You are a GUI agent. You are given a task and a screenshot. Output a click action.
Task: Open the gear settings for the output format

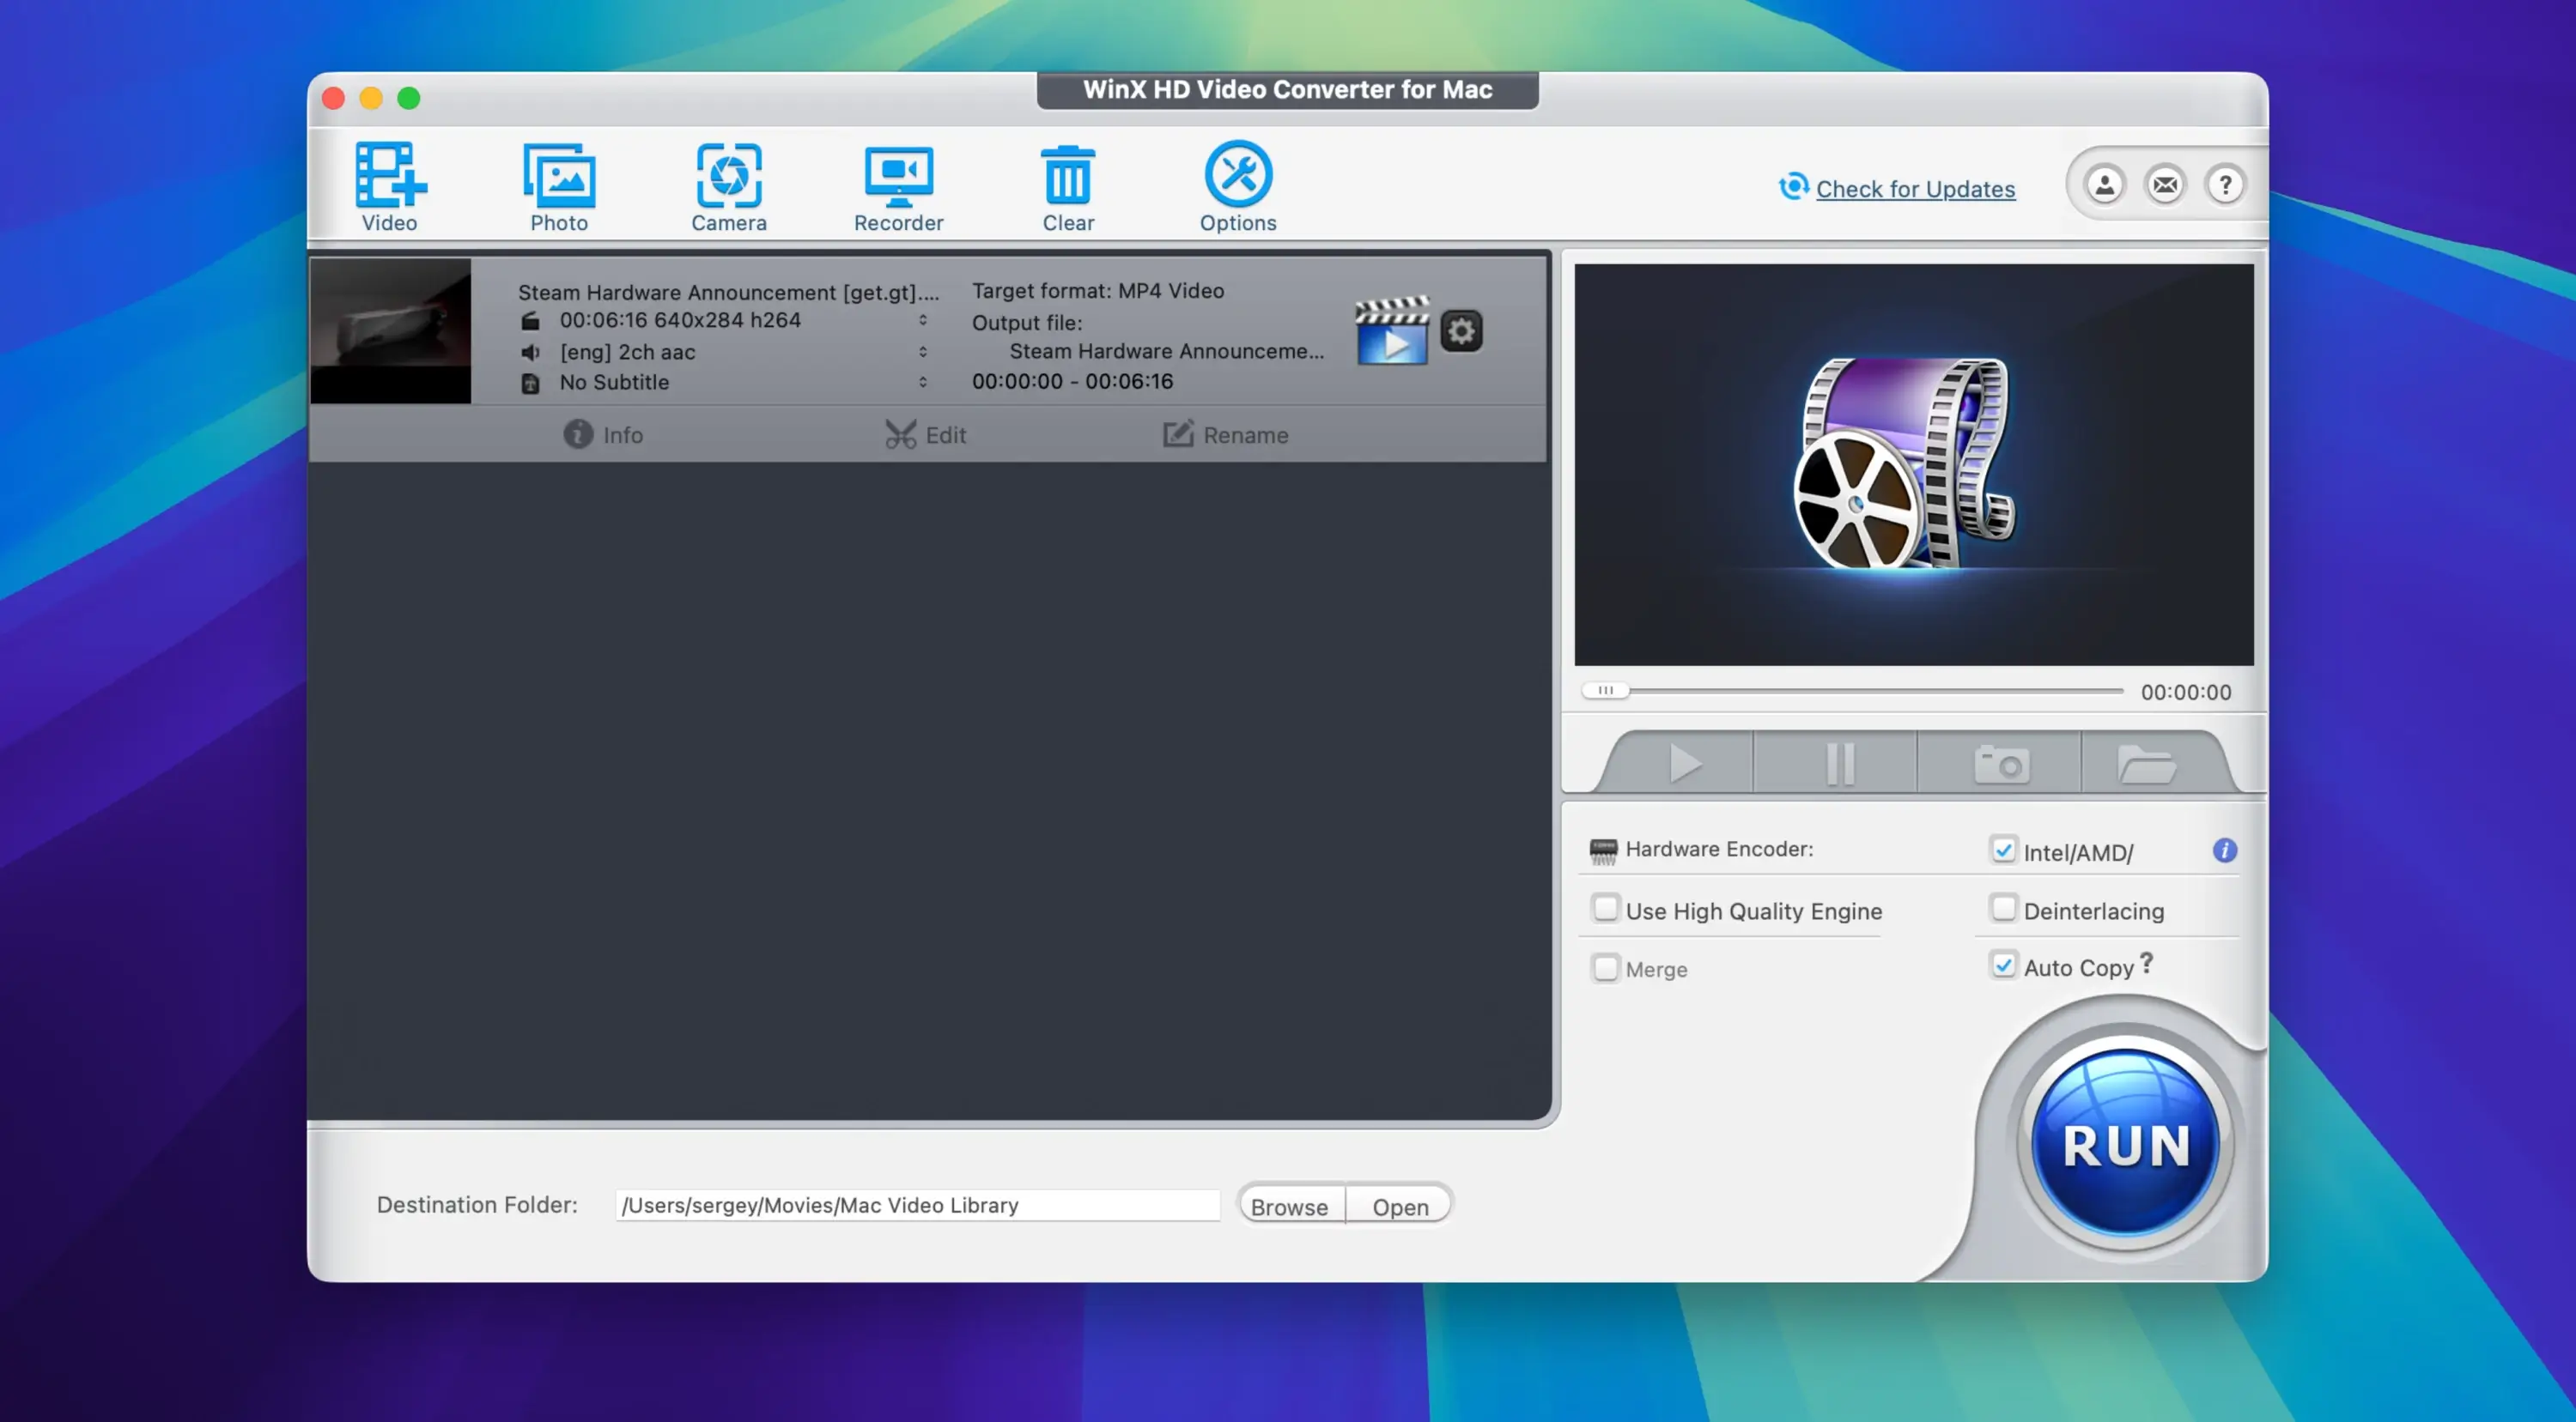[1461, 330]
